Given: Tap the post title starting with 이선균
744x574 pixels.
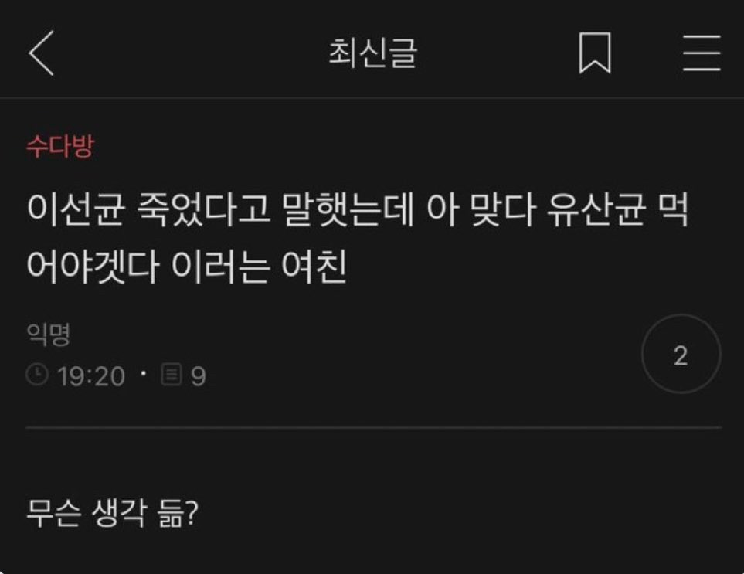Looking at the screenshot, I should (x=357, y=238).
